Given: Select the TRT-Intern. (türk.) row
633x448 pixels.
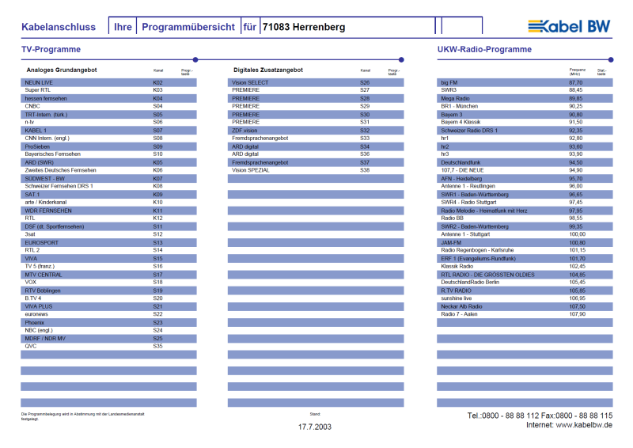Looking at the screenshot, I should click(108, 114).
